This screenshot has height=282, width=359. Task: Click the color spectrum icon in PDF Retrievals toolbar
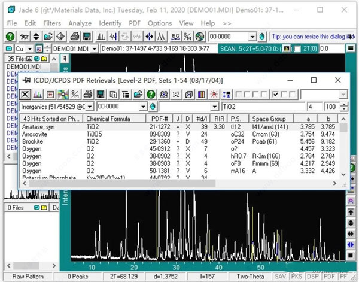point(201,94)
